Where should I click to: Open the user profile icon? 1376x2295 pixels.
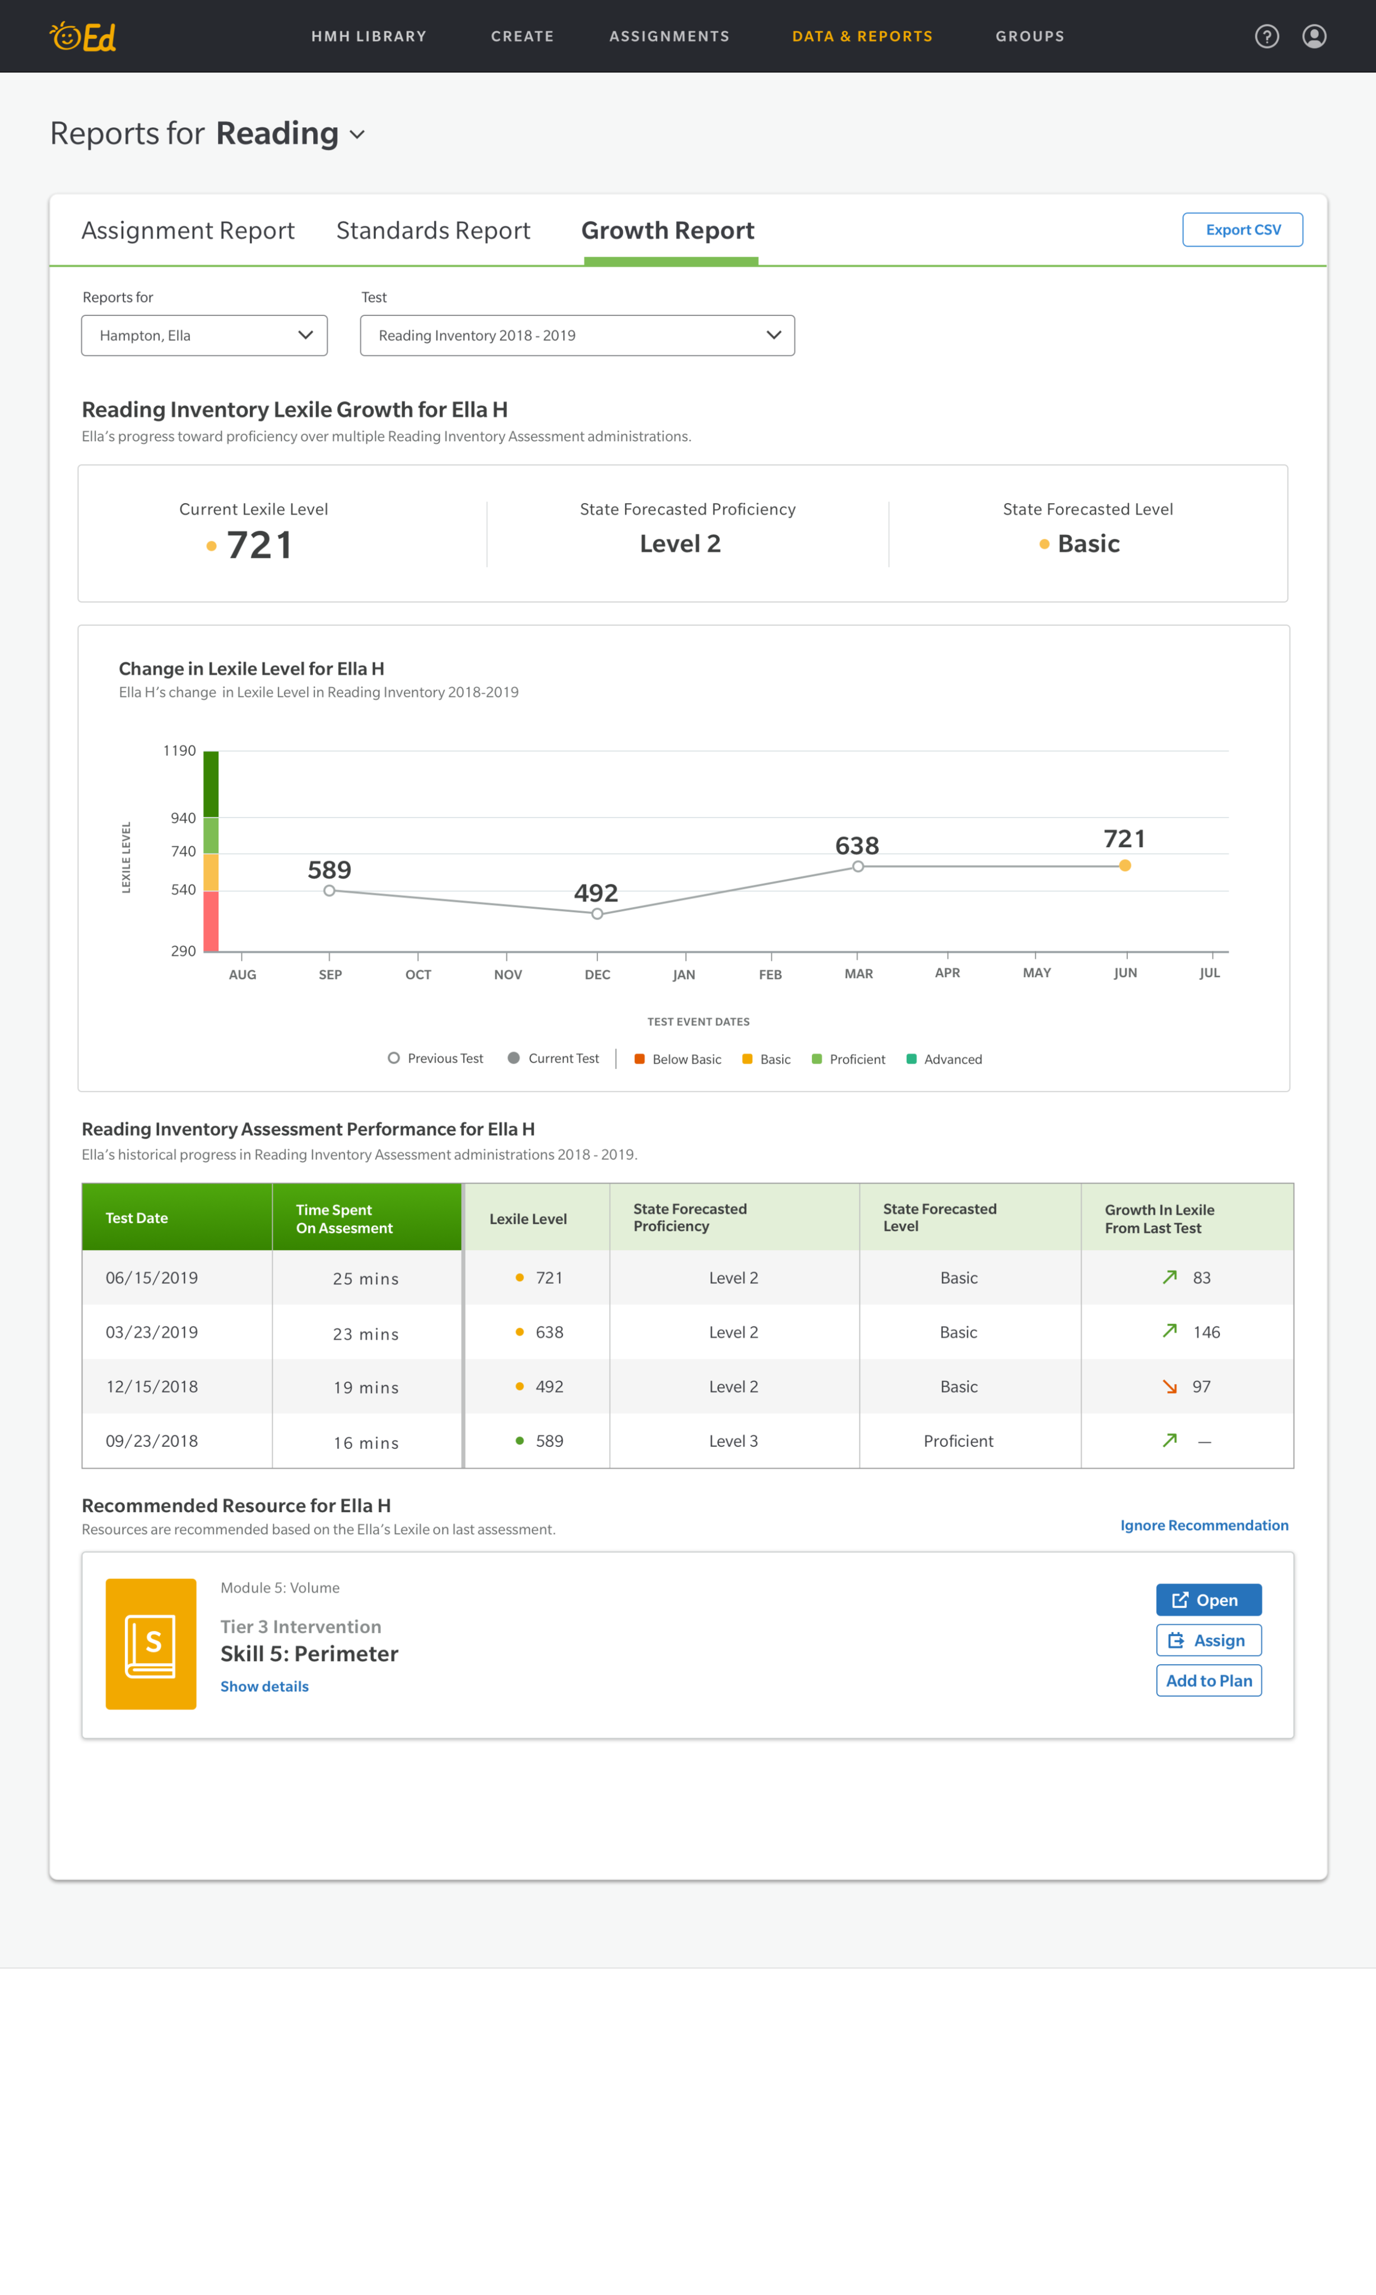[1314, 36]
